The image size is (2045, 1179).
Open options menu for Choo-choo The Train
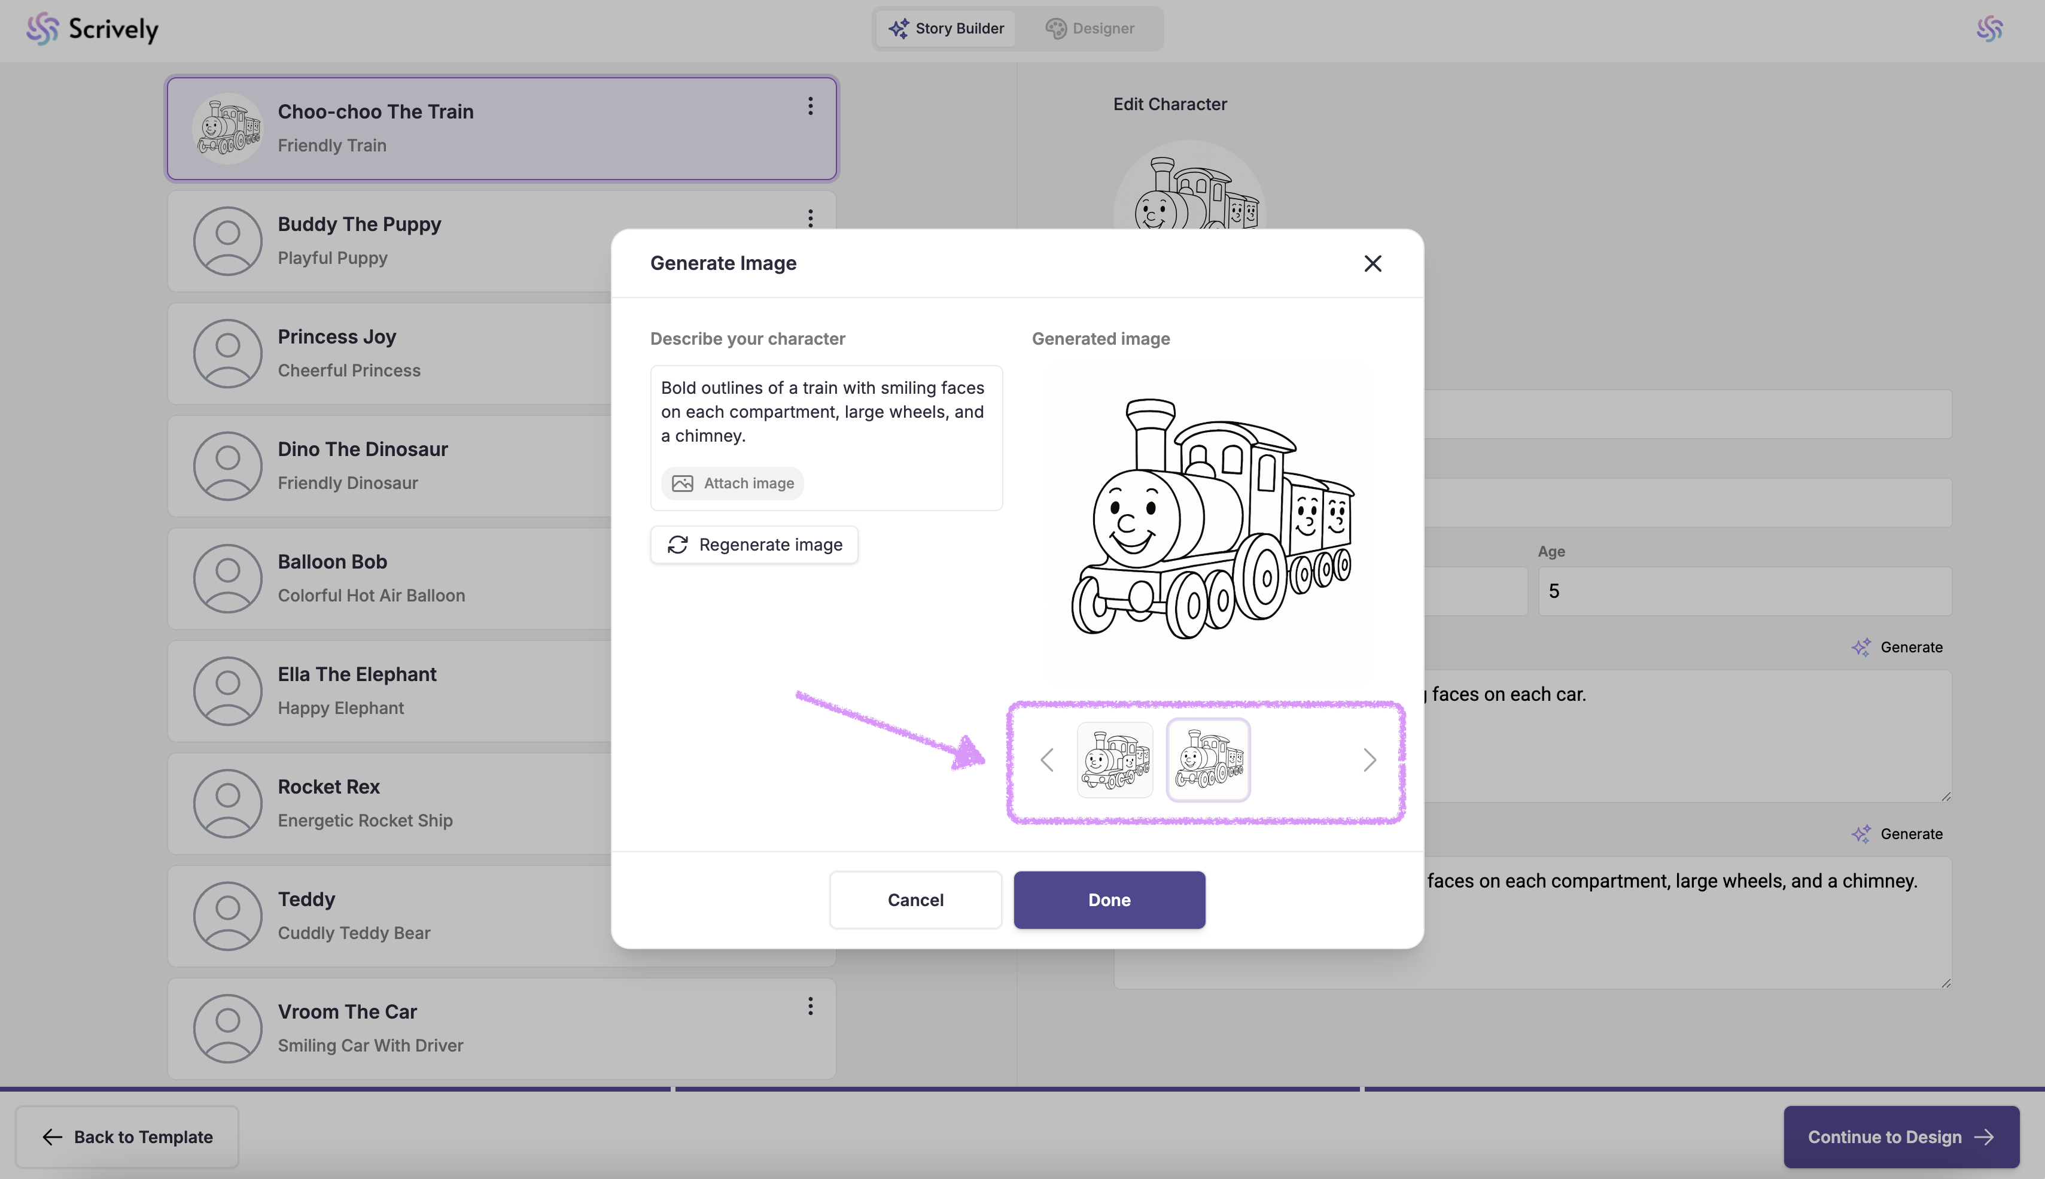tap(810, 106)
